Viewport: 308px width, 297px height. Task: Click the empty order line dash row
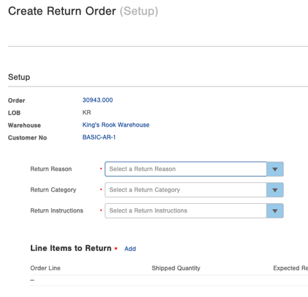click(x=169, y=280)
